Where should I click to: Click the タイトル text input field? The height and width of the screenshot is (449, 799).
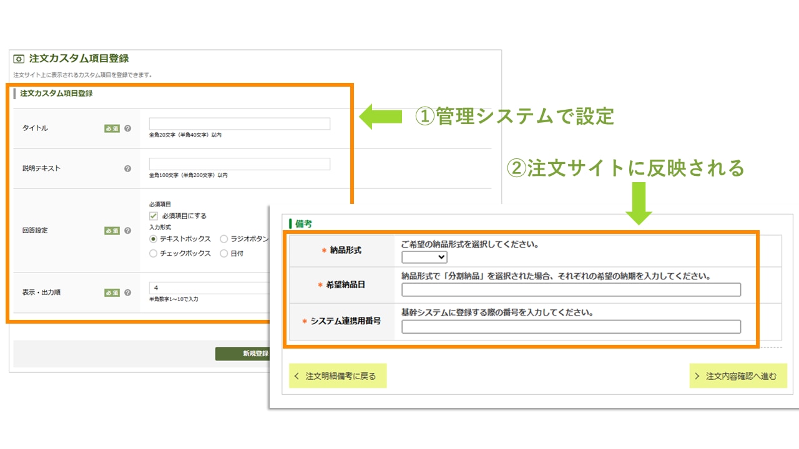tap(240, 124)
